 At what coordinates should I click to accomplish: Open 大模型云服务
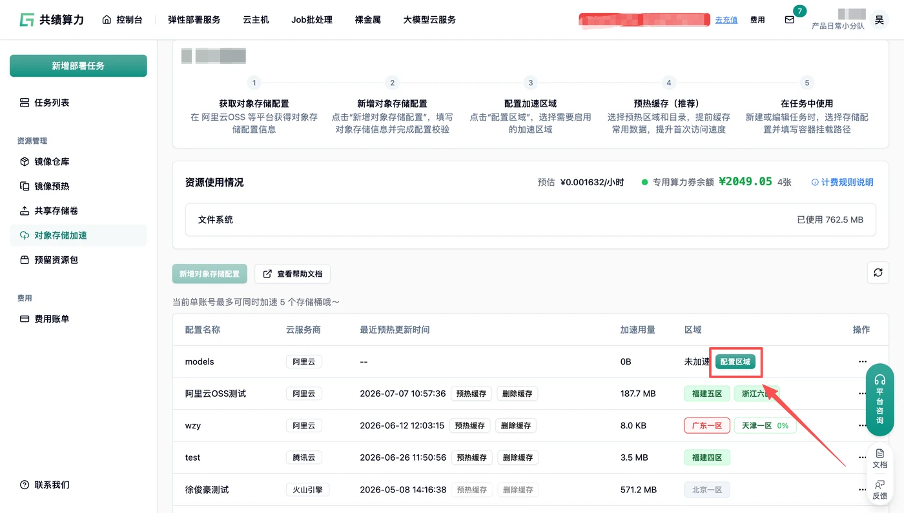(x=429, y=20)
